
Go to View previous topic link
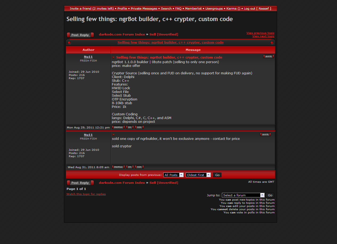click(260, 33)
